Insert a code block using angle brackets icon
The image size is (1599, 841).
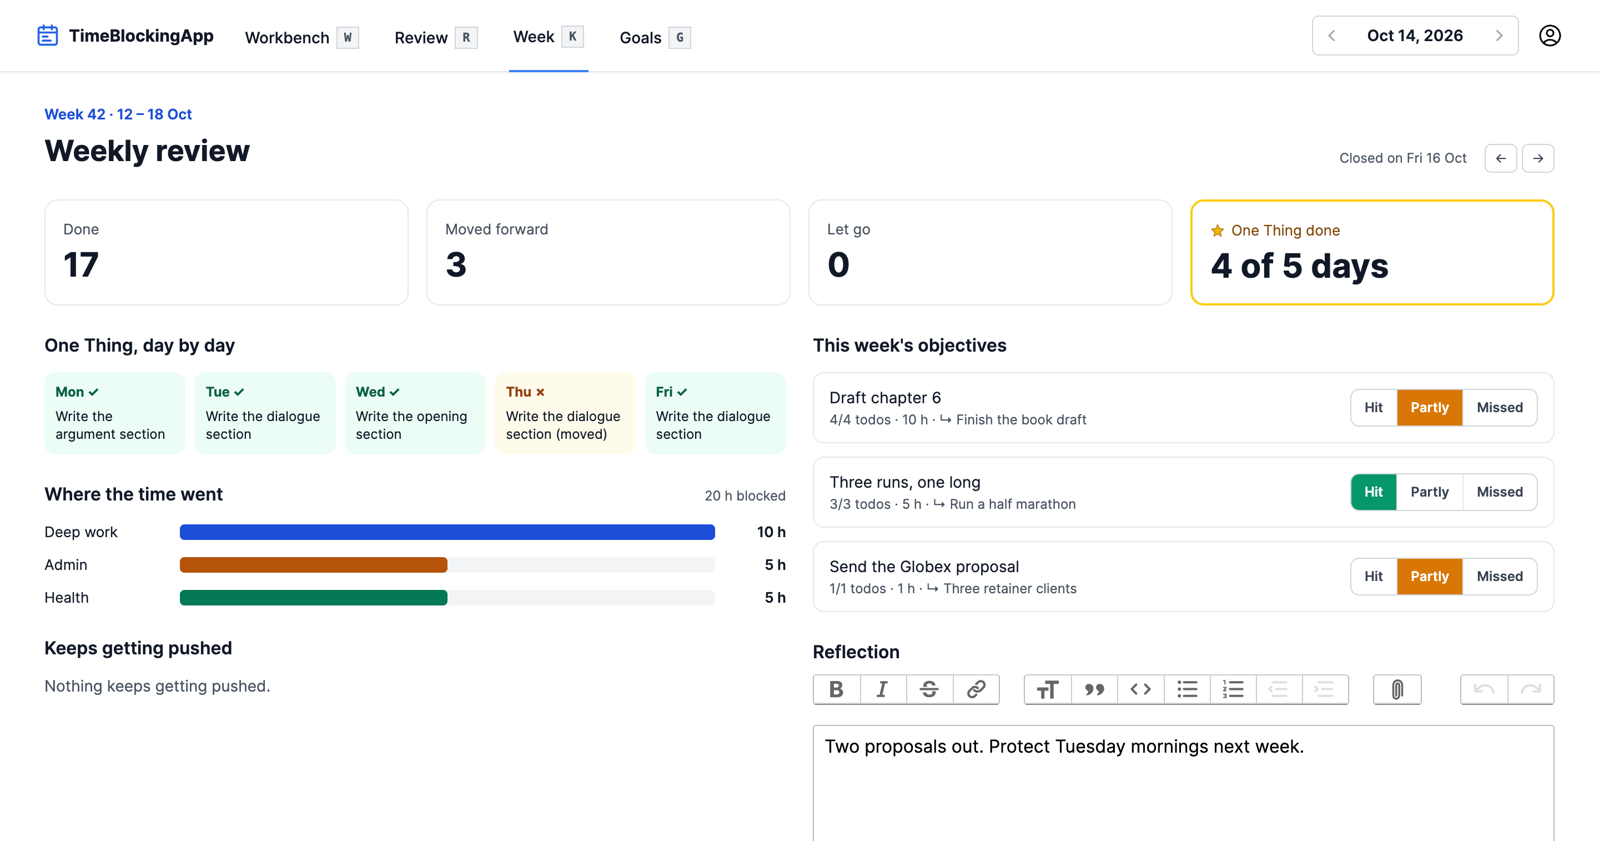click(x=1140, y=689)
